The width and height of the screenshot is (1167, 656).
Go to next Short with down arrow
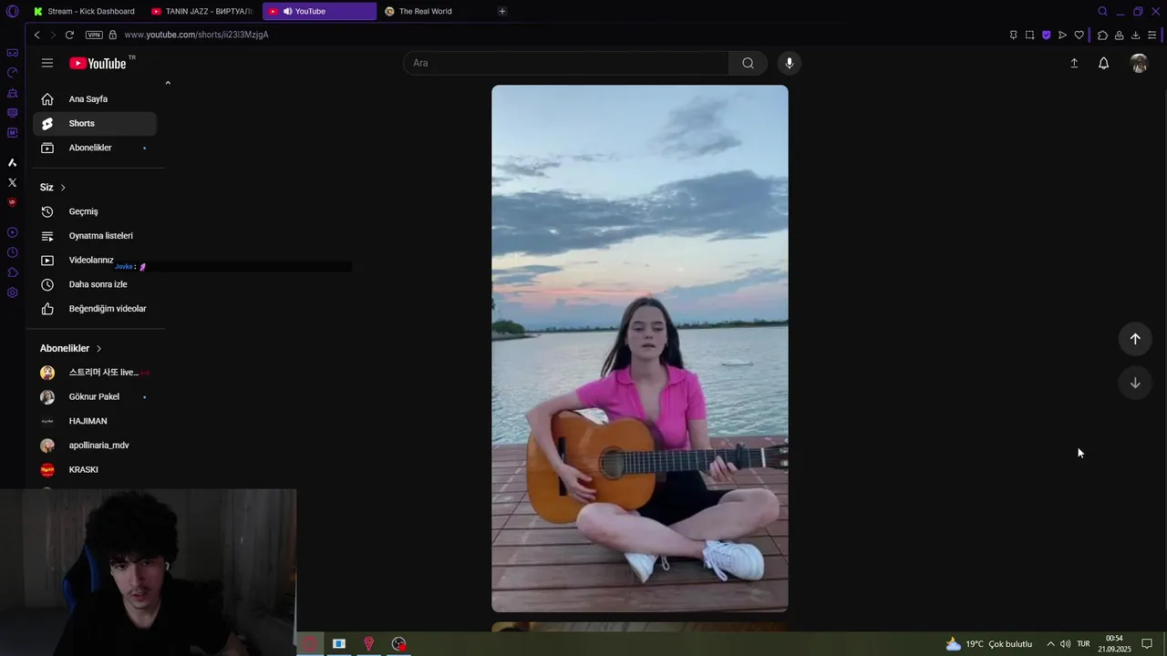tap(1135, 383)
